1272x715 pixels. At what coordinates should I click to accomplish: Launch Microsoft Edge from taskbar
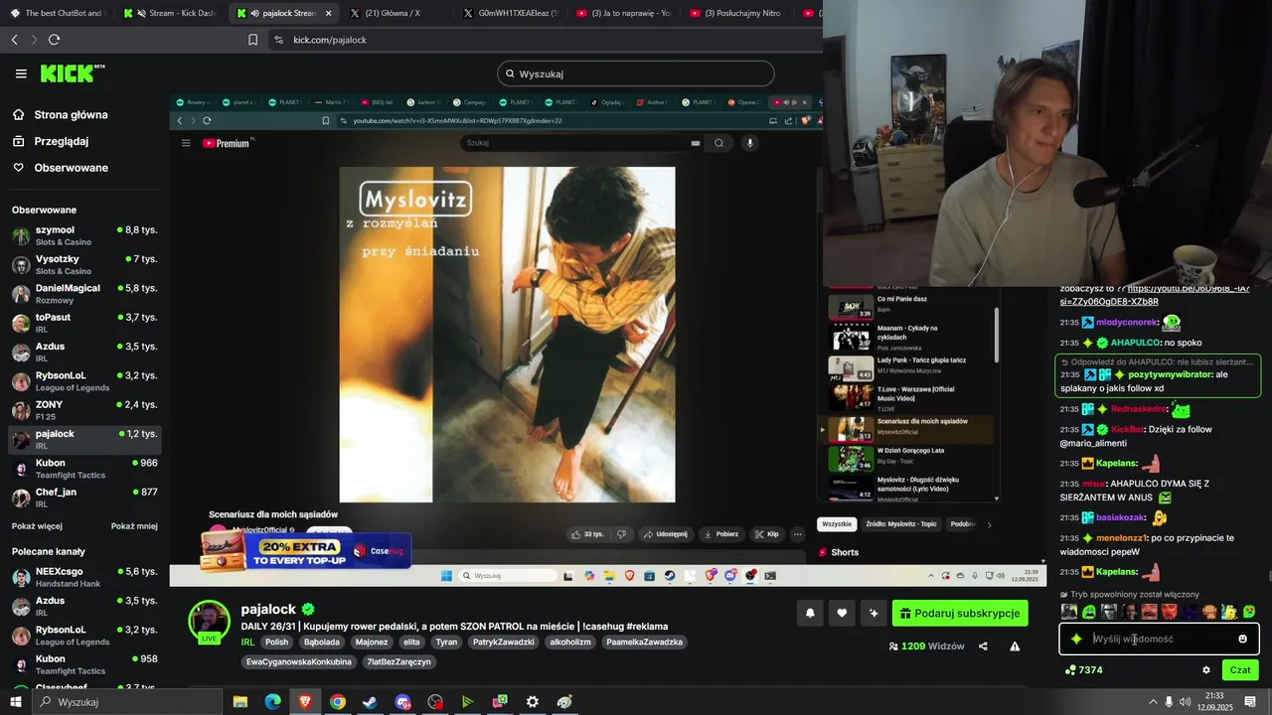pyautogui.click(x=272, y=702)
